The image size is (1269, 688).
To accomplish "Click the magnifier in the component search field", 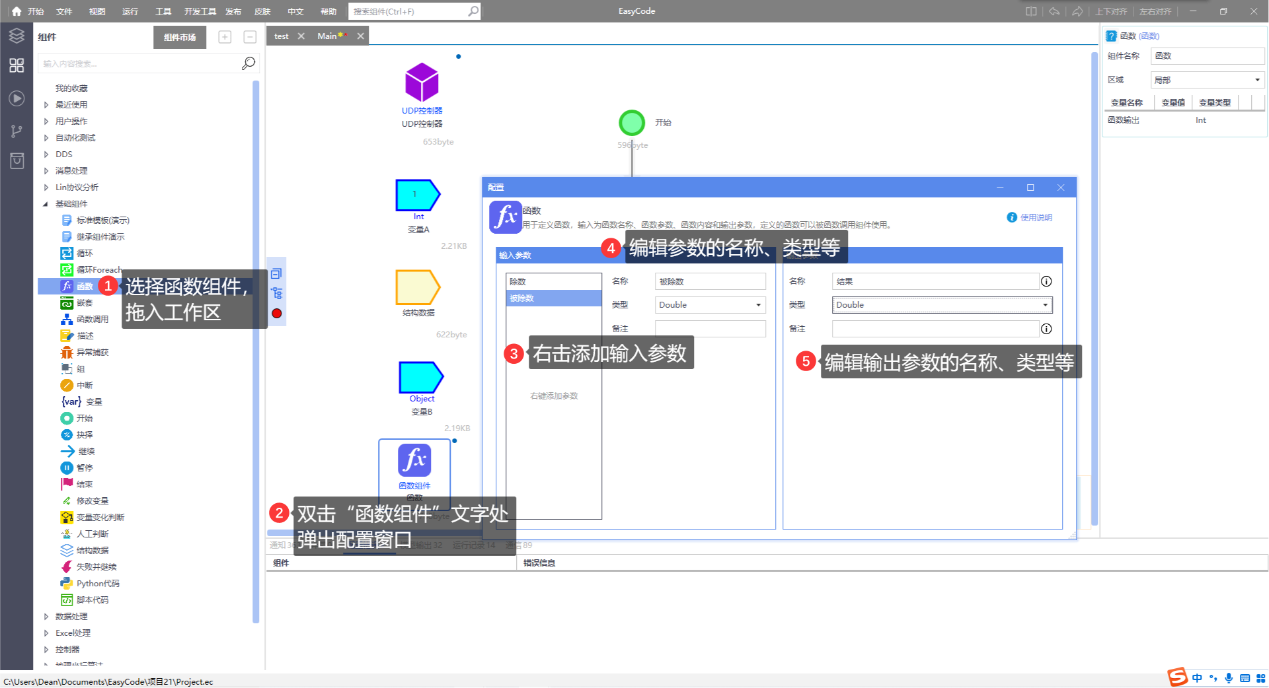I will (249, 63).
